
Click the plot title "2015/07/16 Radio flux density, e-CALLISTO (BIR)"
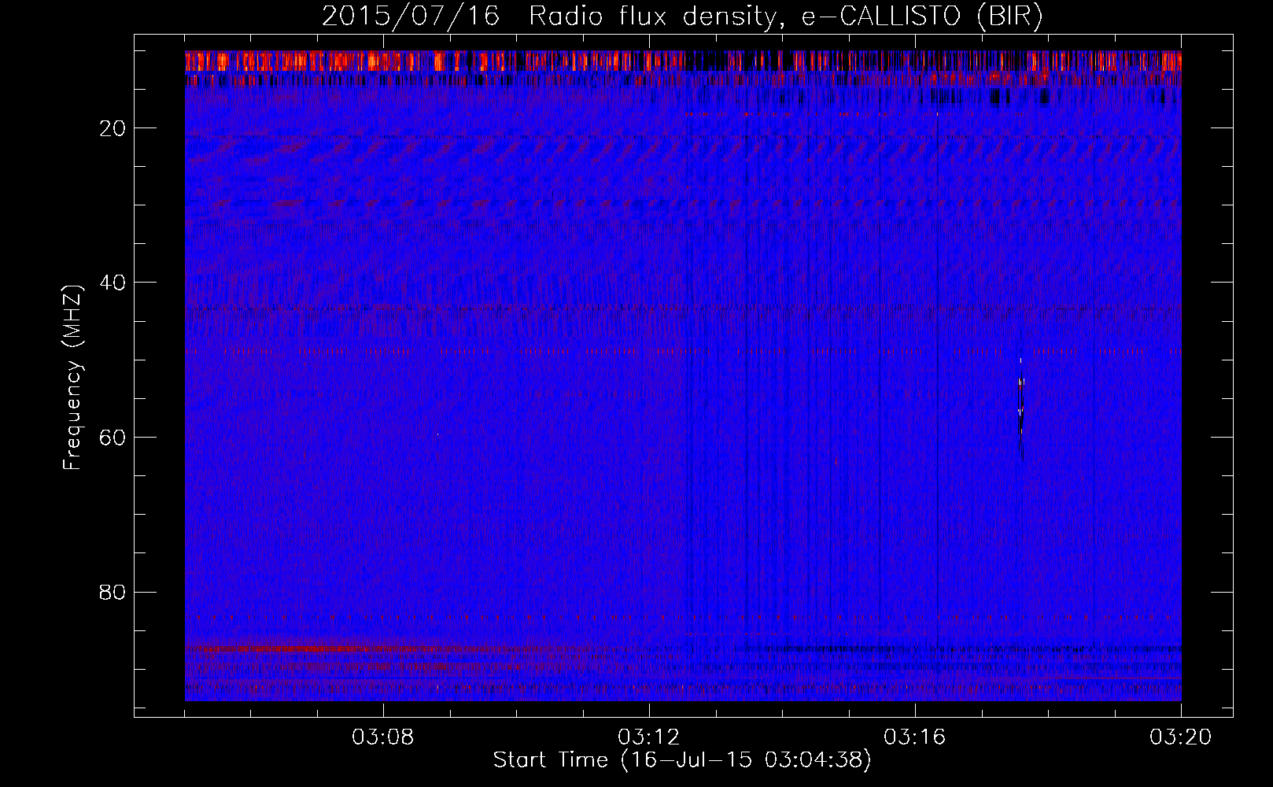point(682,17)
